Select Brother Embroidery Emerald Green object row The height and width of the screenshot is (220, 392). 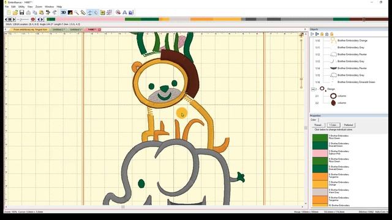(356, 82)
